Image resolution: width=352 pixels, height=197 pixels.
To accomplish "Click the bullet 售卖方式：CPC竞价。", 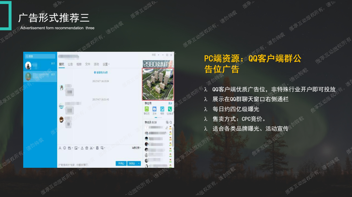I will tap(239, 119).
